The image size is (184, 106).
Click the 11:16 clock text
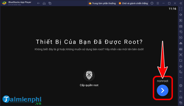tap(172, 9)
